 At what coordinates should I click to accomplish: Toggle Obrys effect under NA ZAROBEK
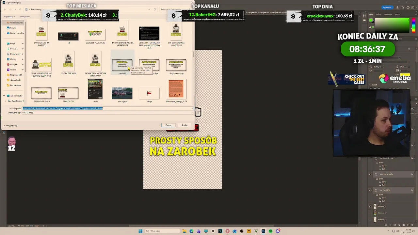click(x=380, y=198)
